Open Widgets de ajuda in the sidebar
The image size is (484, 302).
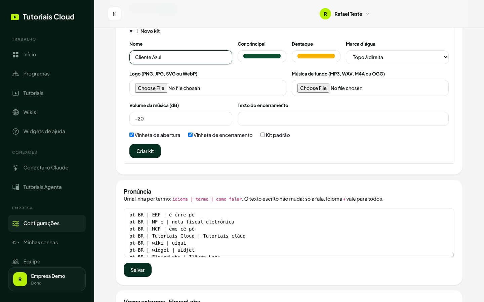pyautogui.click(x=47, y=132)
